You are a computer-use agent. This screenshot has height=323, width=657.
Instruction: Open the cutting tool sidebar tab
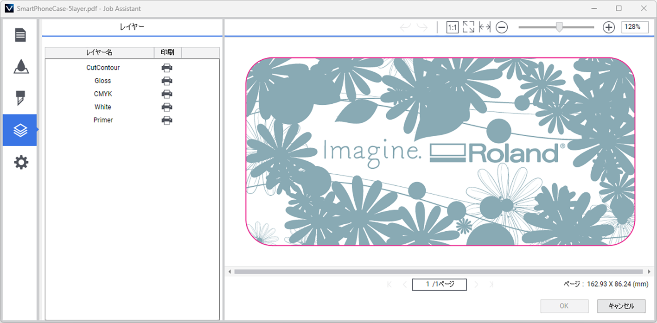[20, 98]
